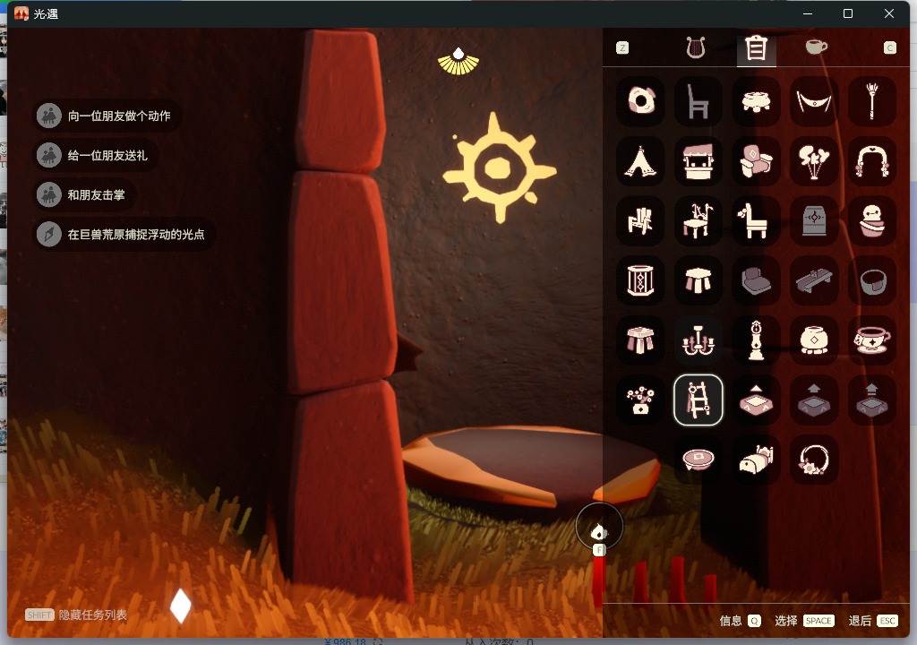Pick the round cushion table prop

tap(698, 460)
